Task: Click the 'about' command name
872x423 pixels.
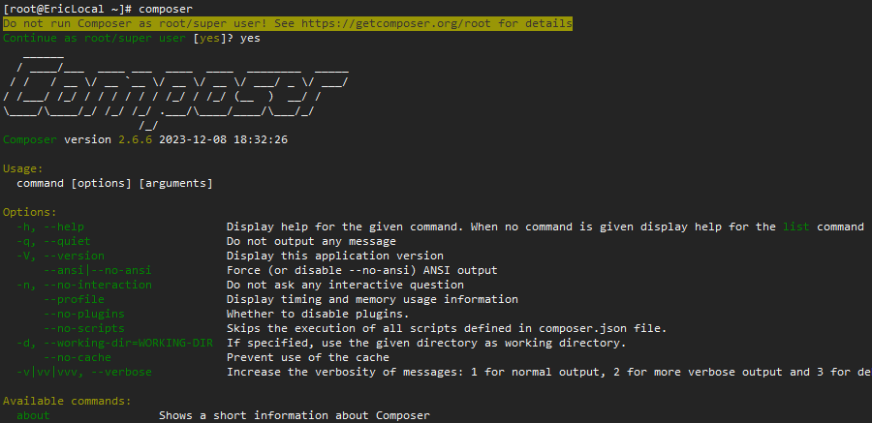Action: [33, 415]
